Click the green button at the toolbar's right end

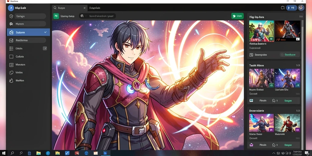tap(237, 16)
